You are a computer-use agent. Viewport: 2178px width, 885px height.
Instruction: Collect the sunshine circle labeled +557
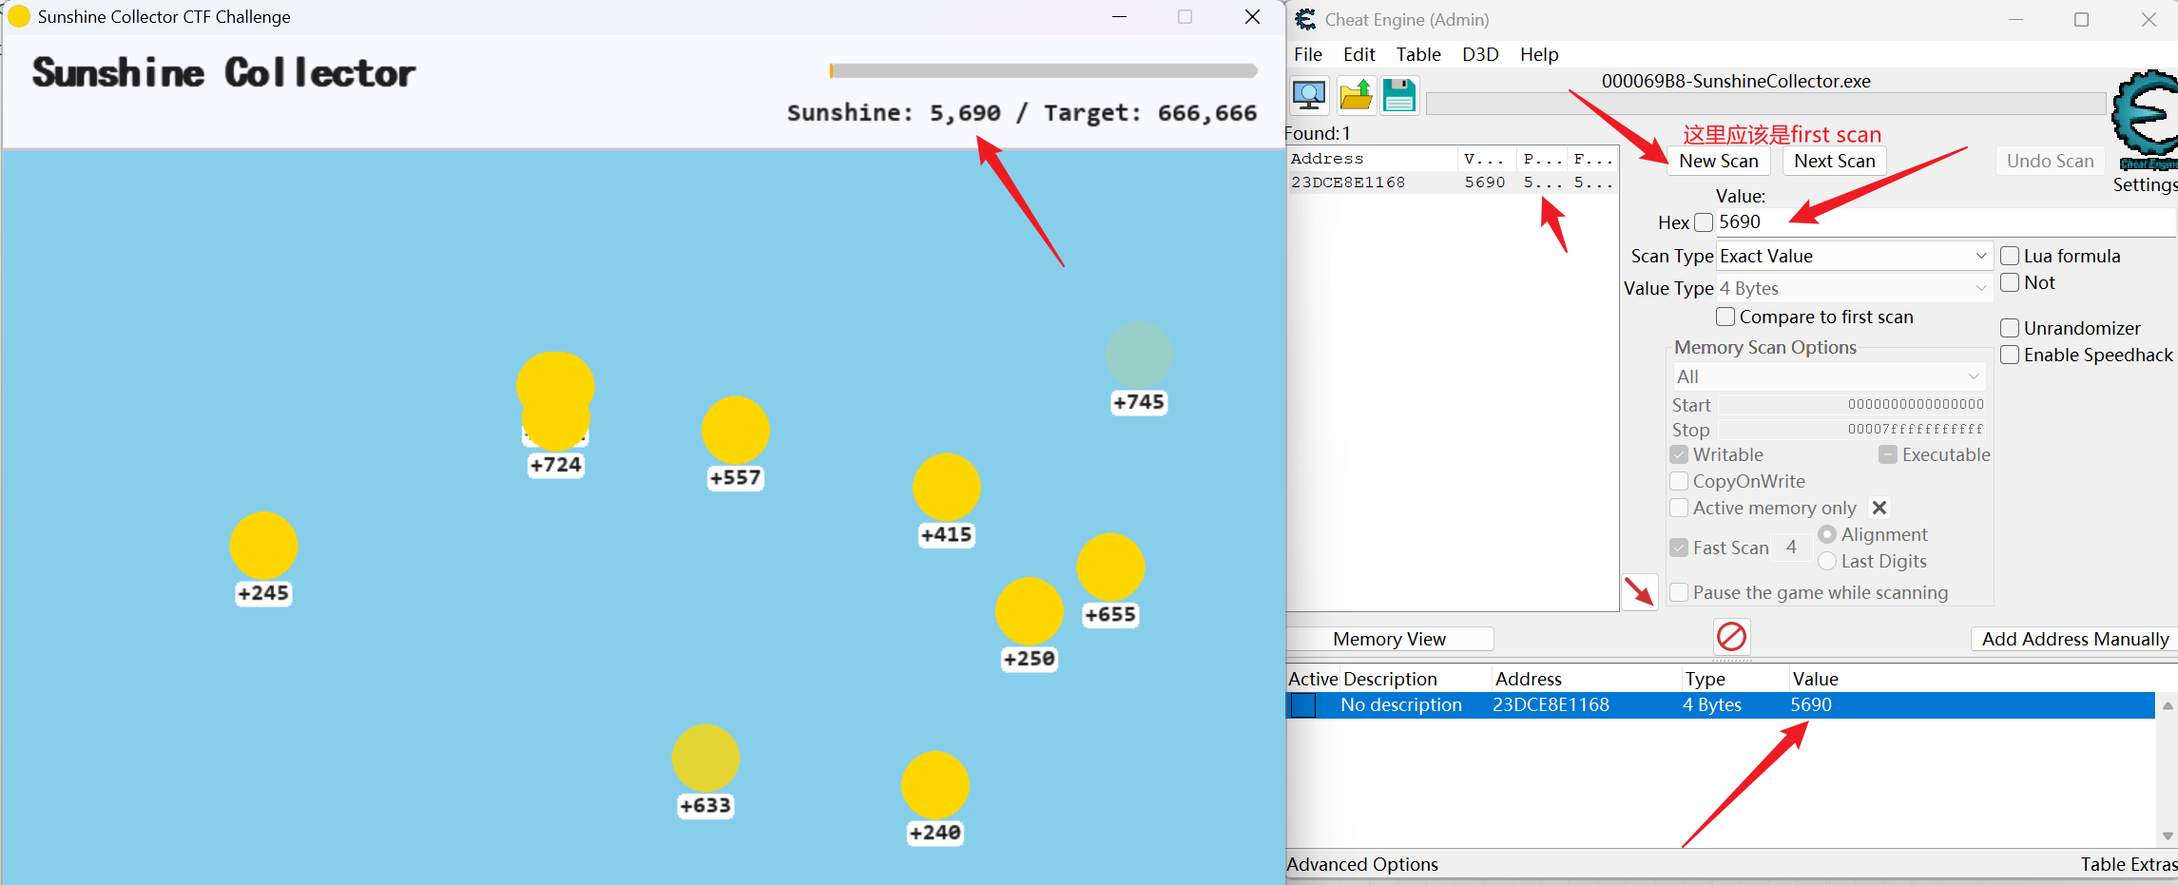click(x=735, y=431)
